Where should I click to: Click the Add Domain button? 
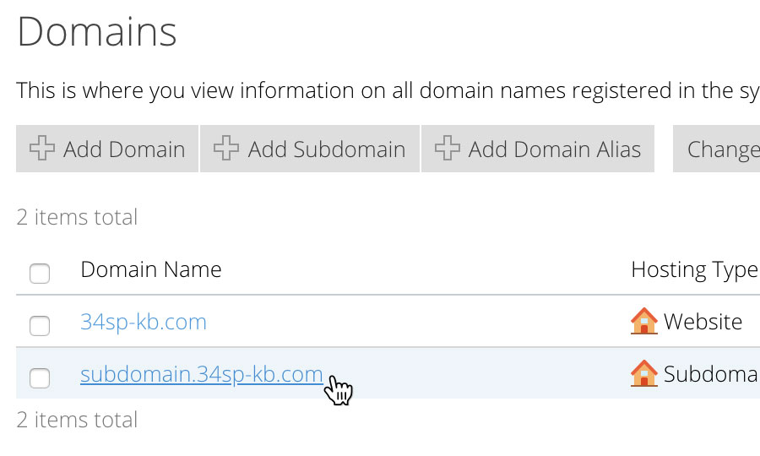coord(107,149)
